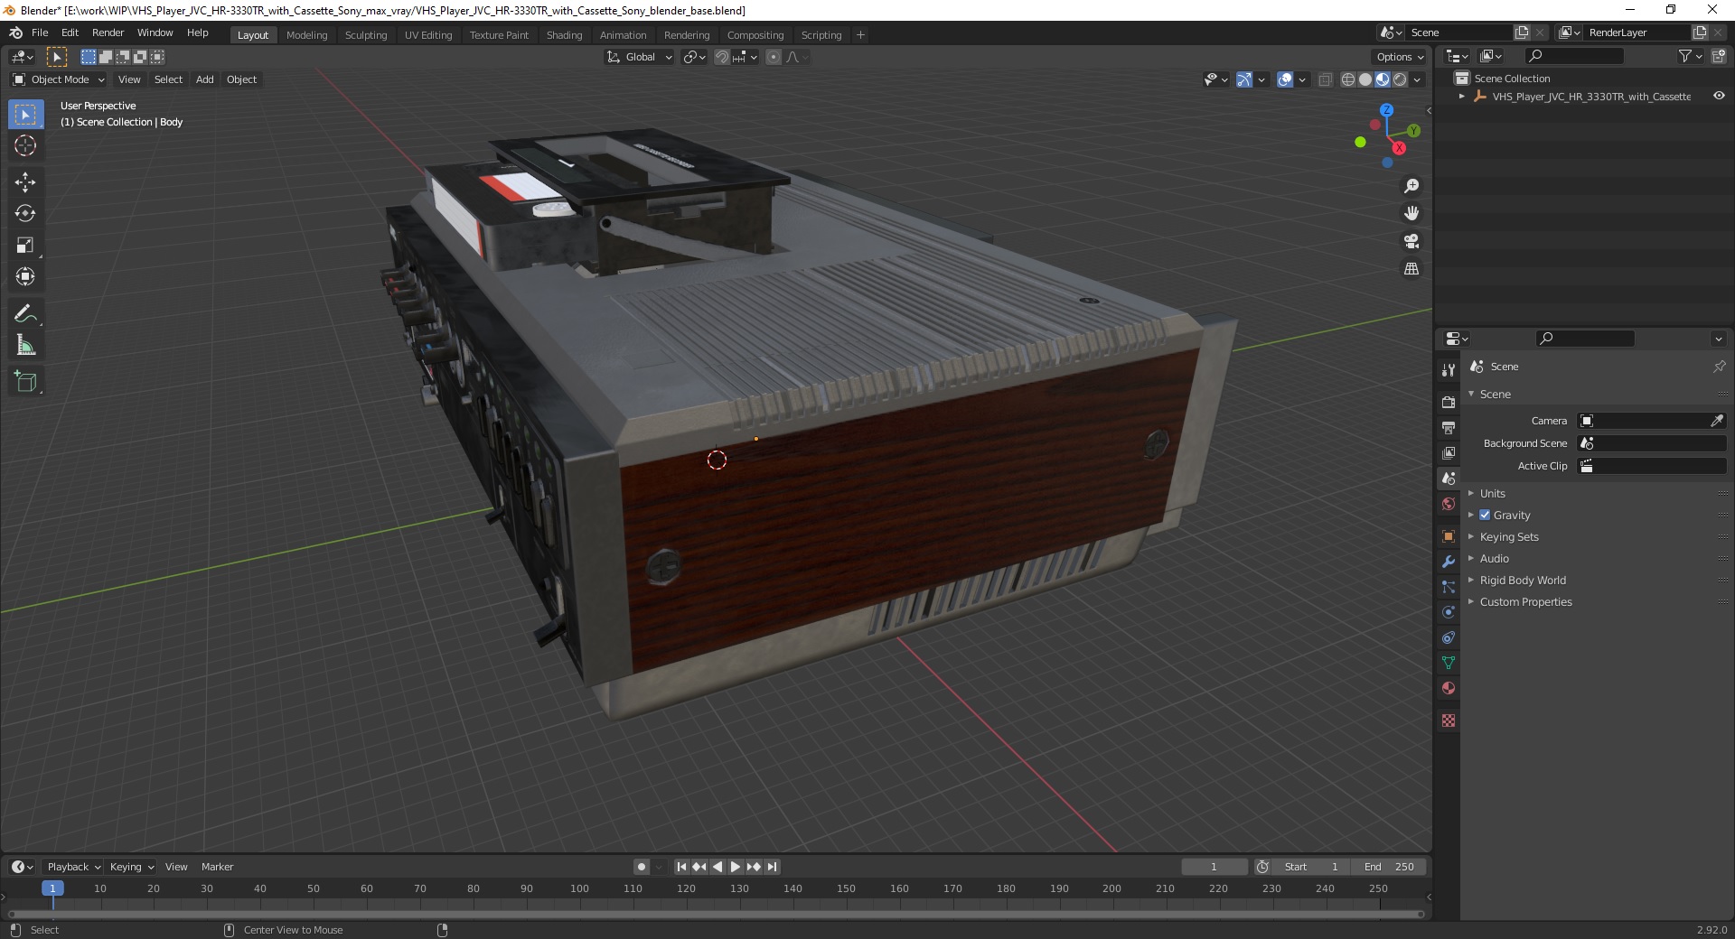
Task: Choose the Select Box tool
Action: [x=25, y=115]
